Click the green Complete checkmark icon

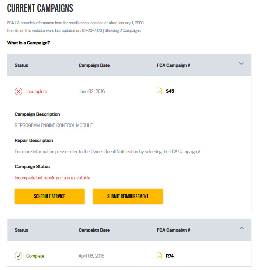pos(19,256)
